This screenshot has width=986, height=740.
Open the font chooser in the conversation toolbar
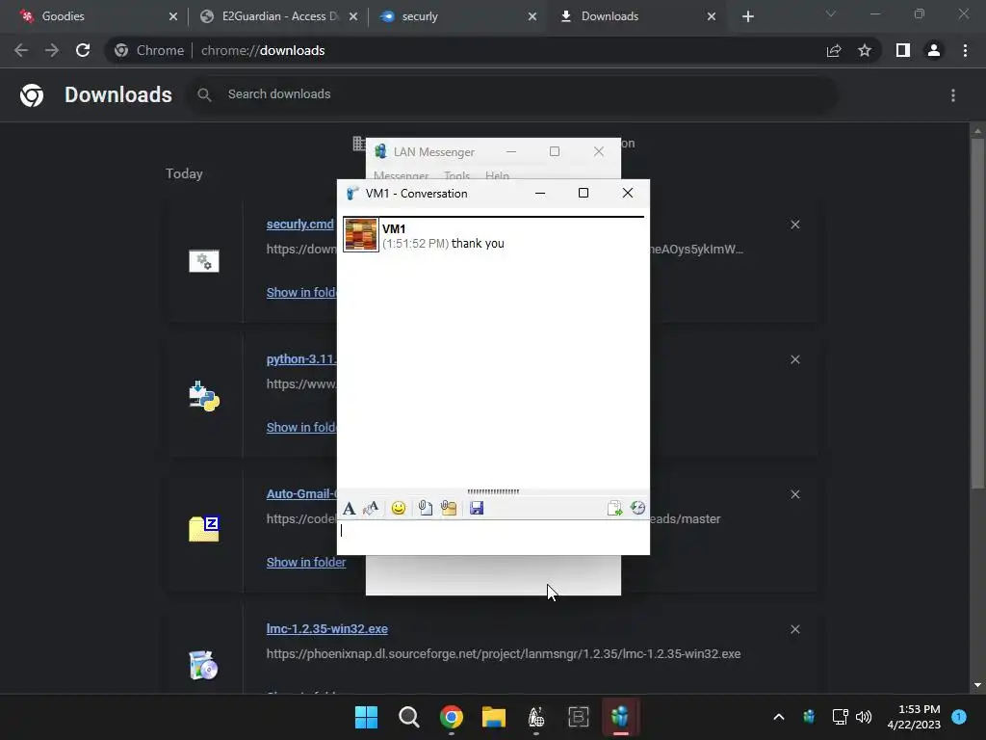[349, 508]
